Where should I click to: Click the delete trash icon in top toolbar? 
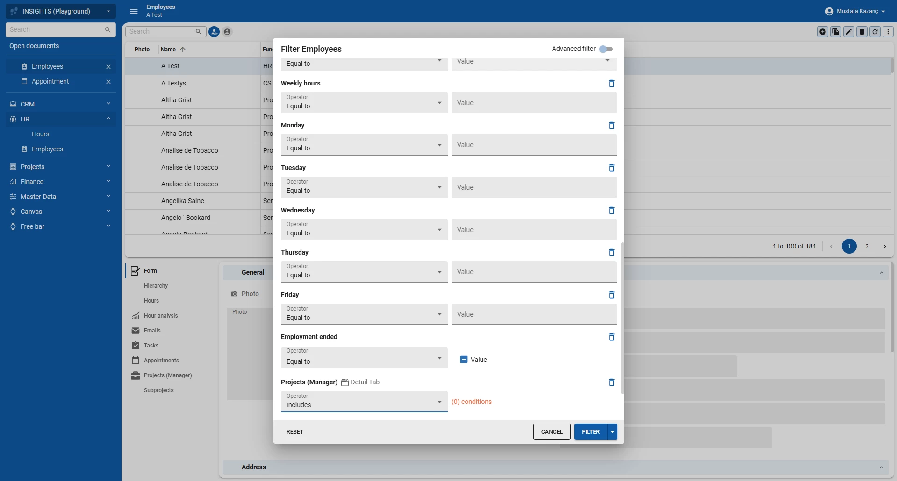pos(862,32)
